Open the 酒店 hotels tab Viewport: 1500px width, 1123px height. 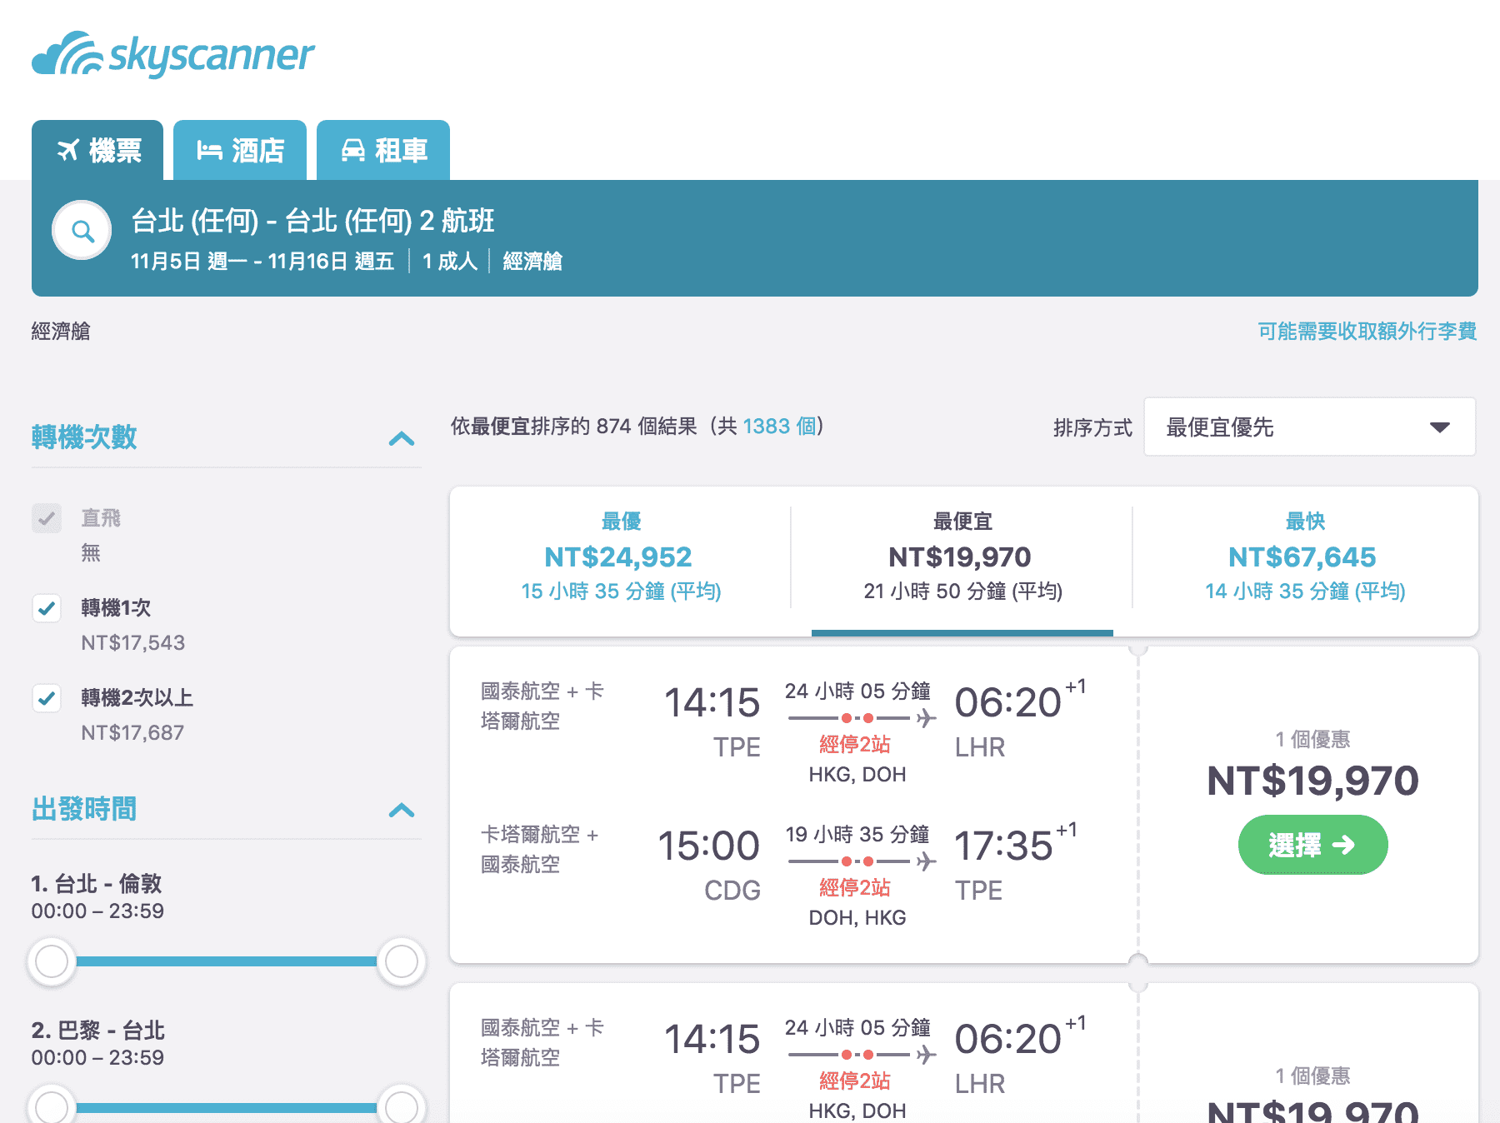(240, 150)
